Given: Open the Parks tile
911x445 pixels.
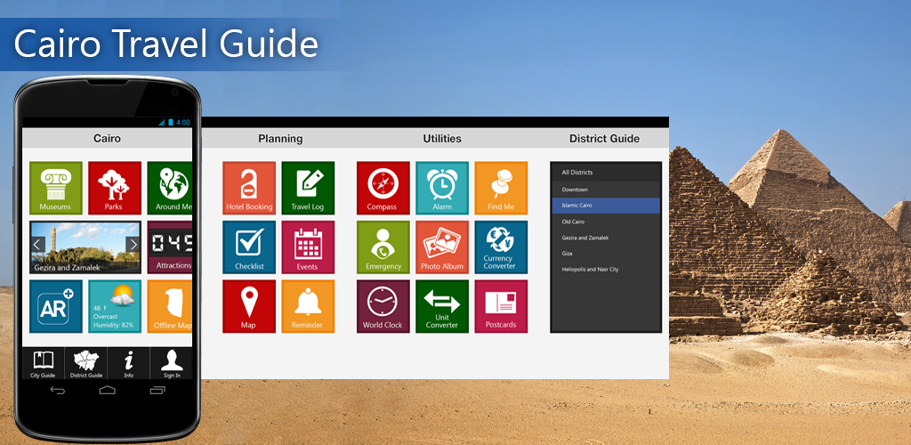Looking at the screenshot, I should [115, 188].
